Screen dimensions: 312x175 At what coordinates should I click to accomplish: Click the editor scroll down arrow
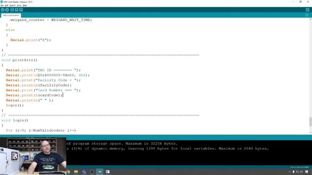[311, 133]
